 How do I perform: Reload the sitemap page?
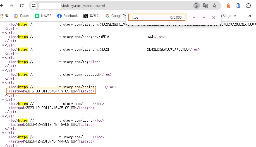pos(22,6)
